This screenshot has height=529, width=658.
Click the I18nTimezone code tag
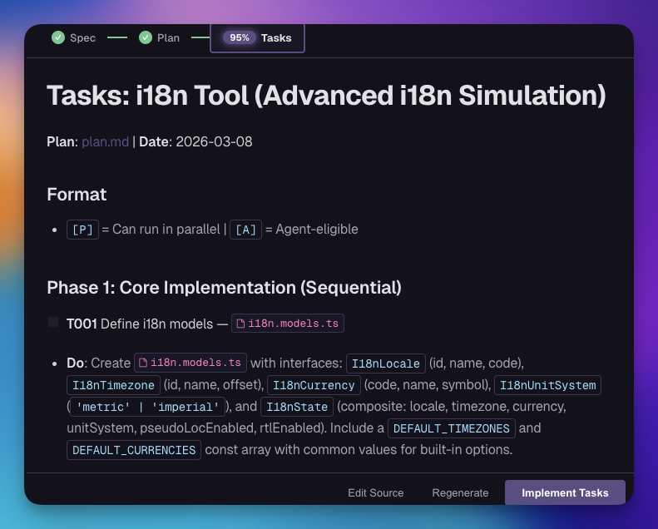pyautogui.click(x=113, y=385)
